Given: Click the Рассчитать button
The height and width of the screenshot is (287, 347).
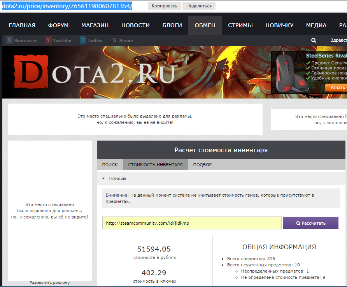Looking at the screenshot, I should [311, 223].
